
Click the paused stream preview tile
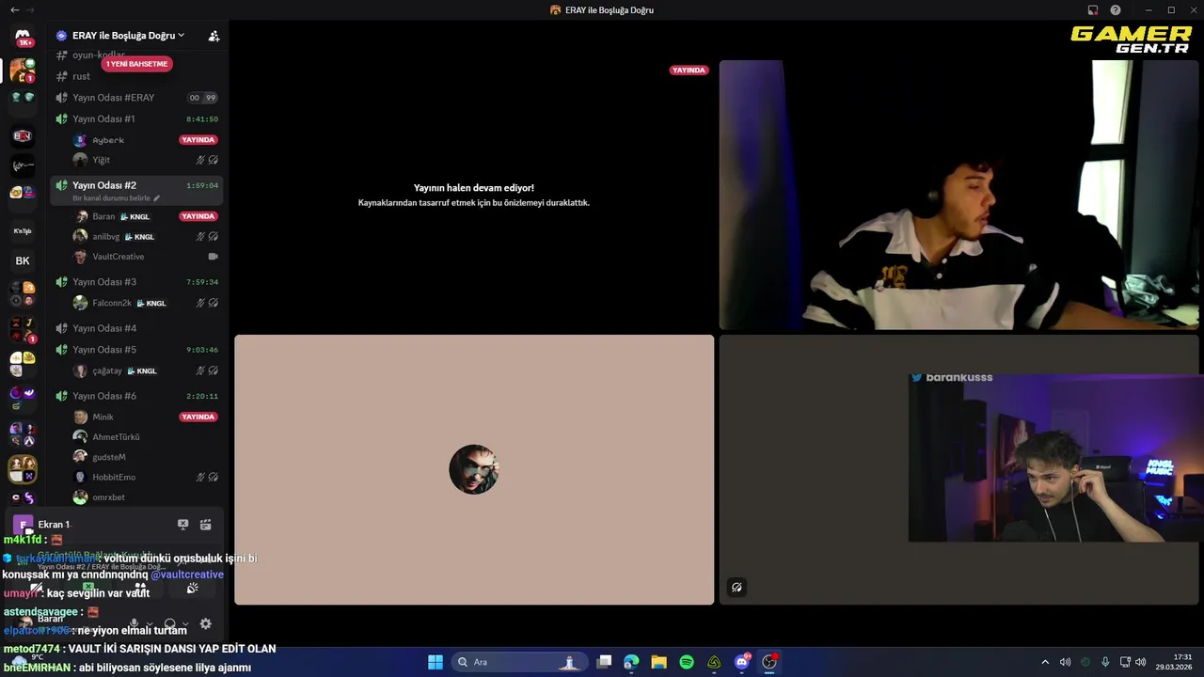(x=474, y=195)
